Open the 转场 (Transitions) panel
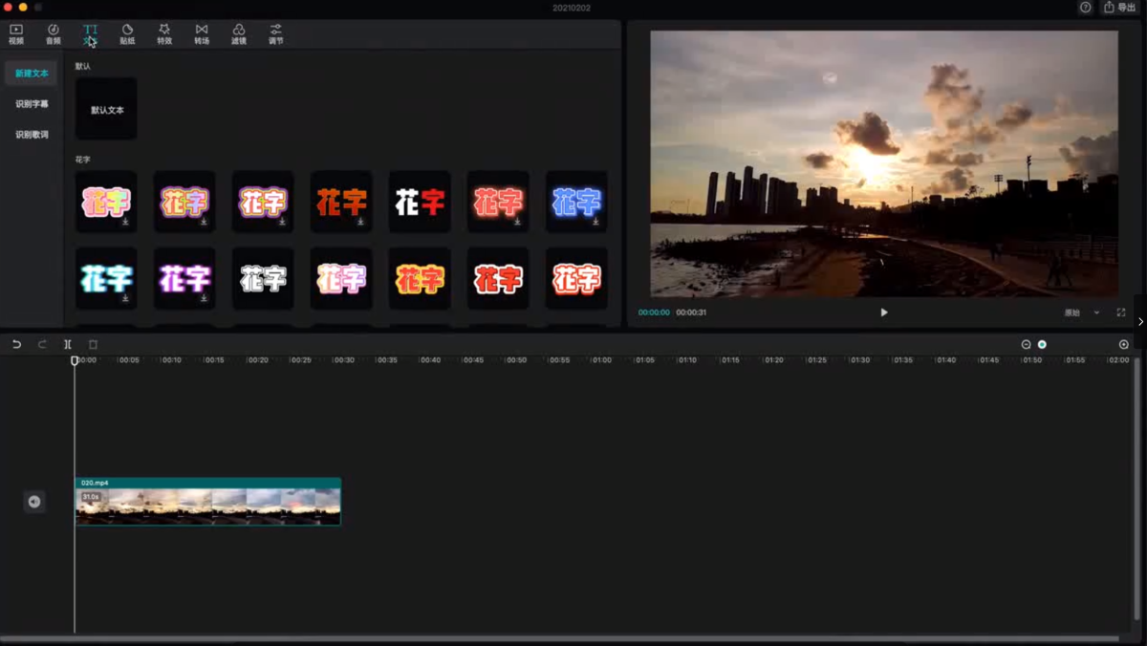 [x=202, y=34]
